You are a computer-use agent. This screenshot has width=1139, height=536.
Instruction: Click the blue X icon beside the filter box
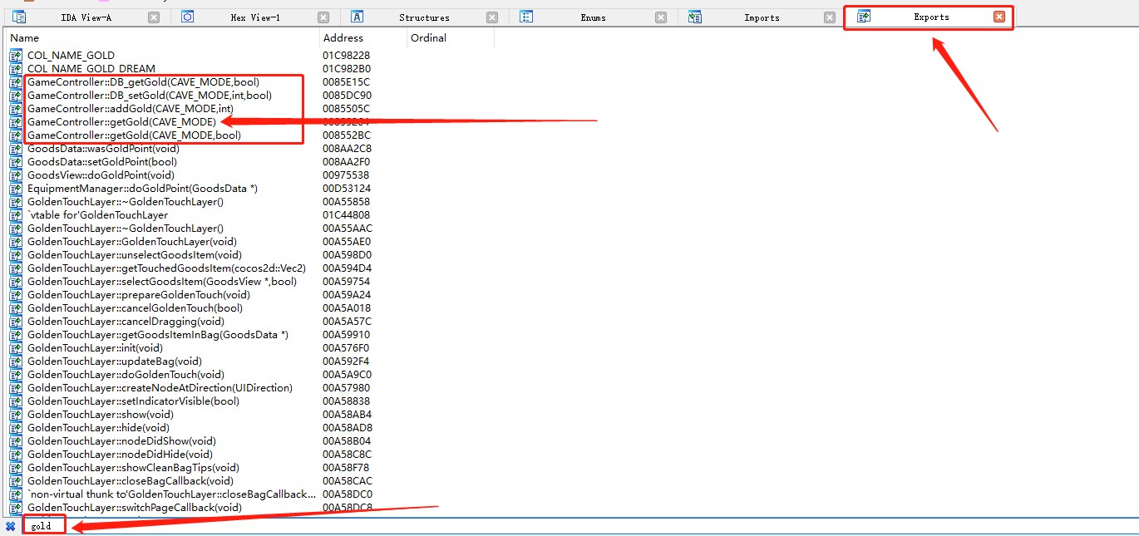click(x=10, y=526)
